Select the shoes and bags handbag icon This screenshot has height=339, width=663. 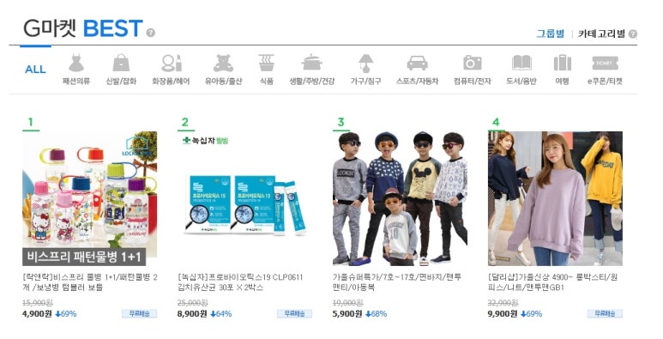click(x=121, y=63)
